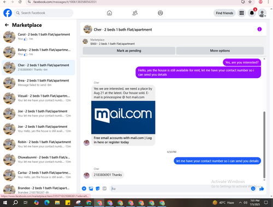Send a thumbs-up like
The height and width of the screenshot is (207, 273).
[x=262, y=188]
